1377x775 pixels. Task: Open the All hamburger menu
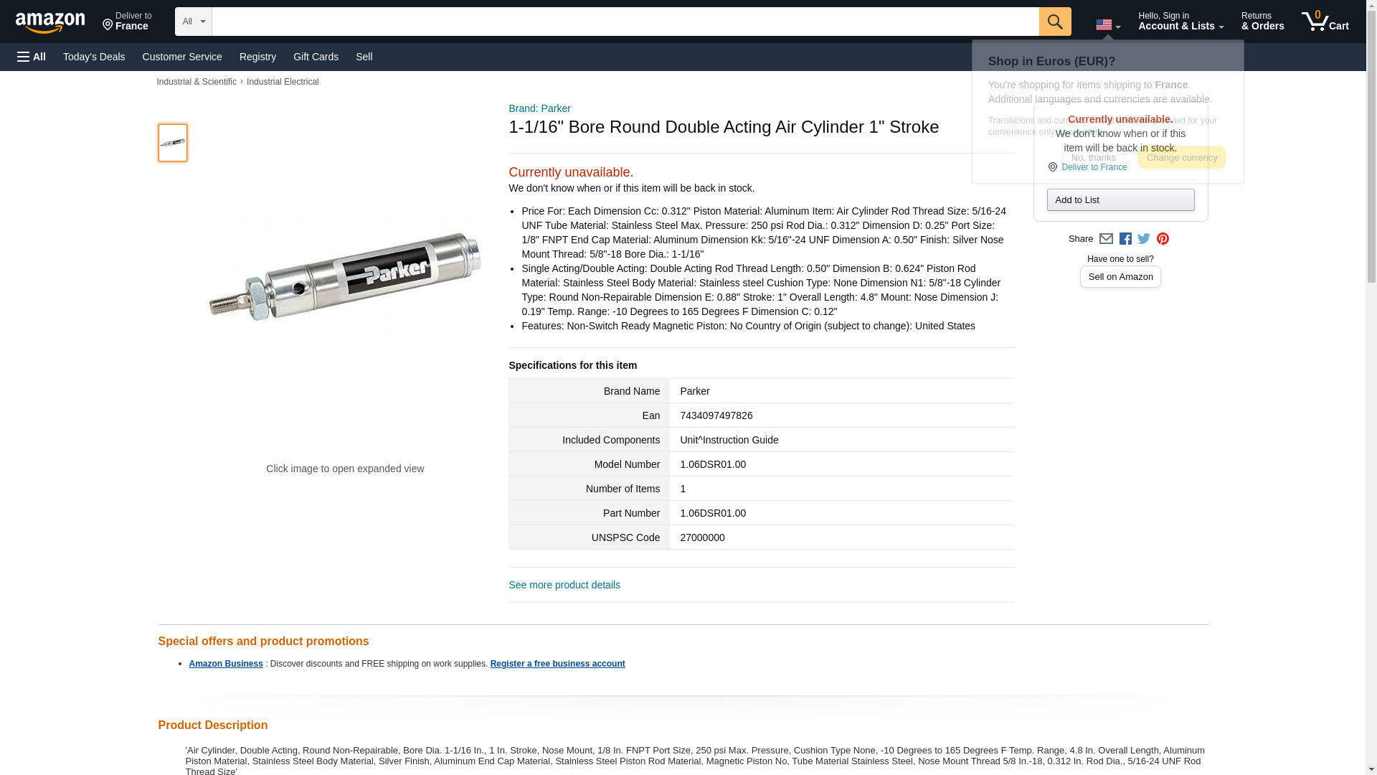point(32,57)
